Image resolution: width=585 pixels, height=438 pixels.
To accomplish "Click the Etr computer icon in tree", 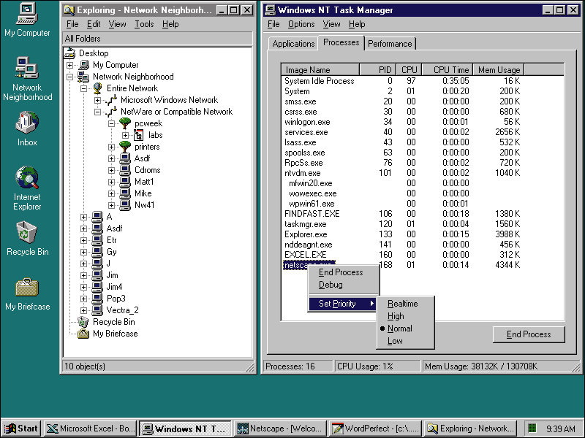I will pyautogui.click(x=97, y=240).
